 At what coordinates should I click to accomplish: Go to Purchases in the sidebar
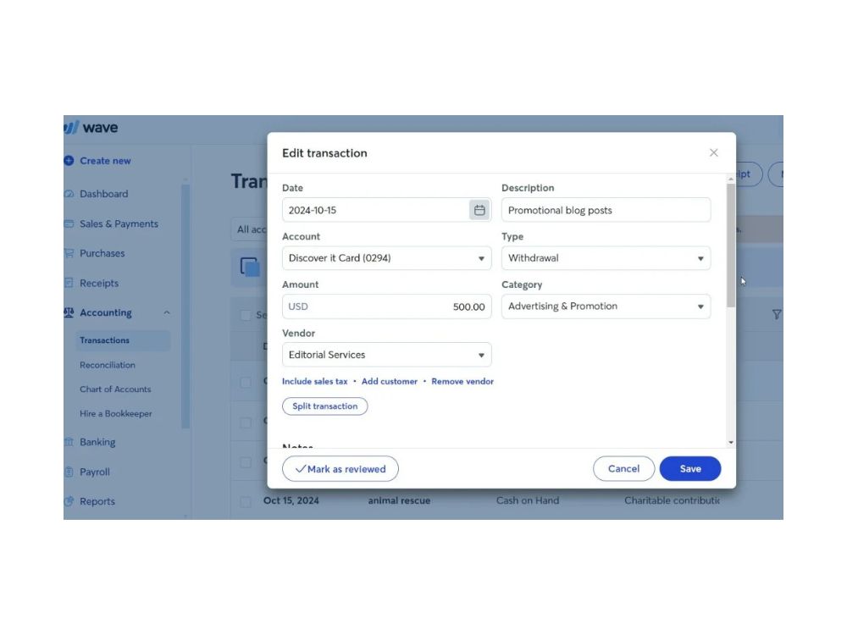[x=102, y=253]
